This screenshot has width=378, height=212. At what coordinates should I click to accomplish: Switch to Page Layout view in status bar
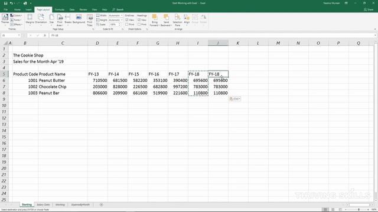point(333,210)
